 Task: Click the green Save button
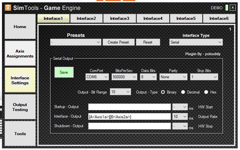(x=64, y=72)
